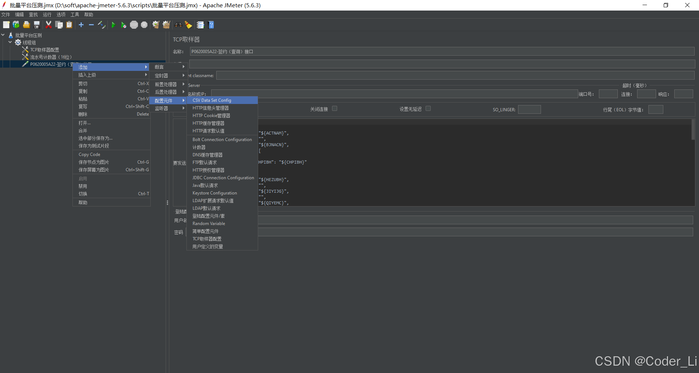
Task: Select the 批量平台压测 test plan node
Action: pos(28,35)
